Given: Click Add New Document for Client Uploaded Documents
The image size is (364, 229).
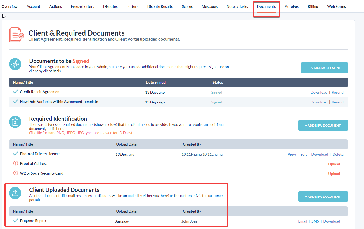Looking at the screenshot, I should coord(323,197).
